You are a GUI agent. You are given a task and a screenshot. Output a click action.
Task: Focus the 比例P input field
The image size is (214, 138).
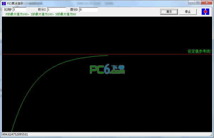pos(20,10)
